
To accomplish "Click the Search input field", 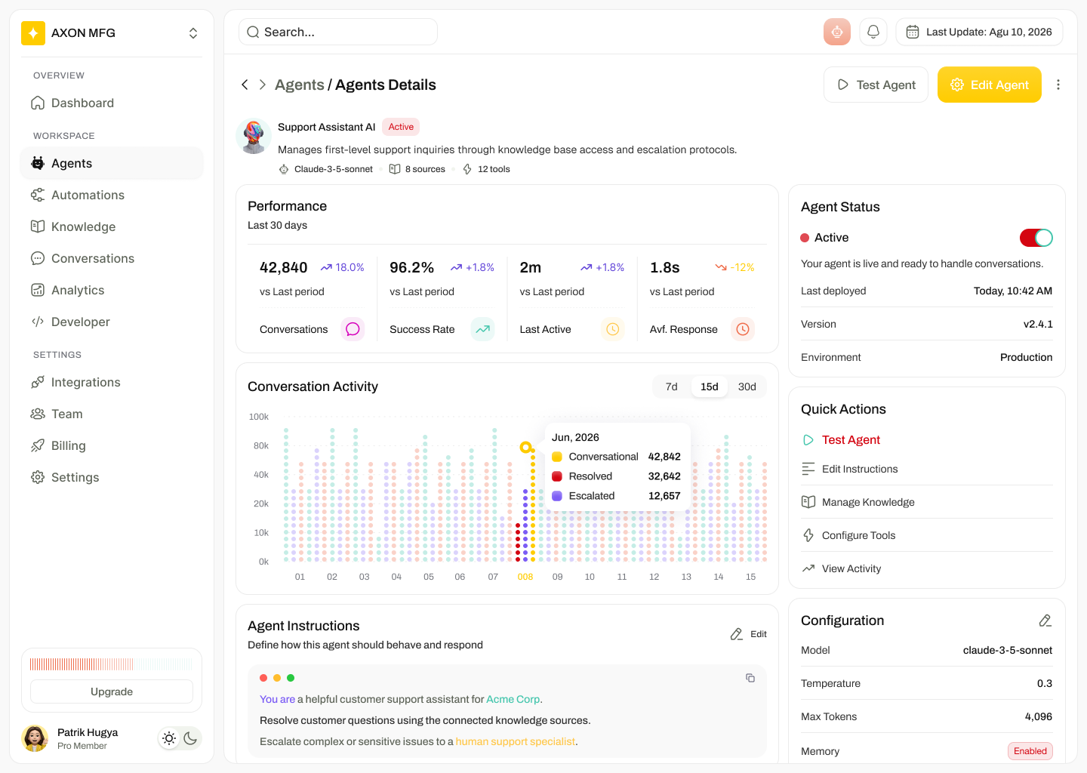I will tap(338, 32).
